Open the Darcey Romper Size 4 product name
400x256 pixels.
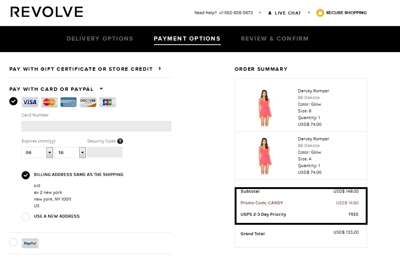(313, 139)
